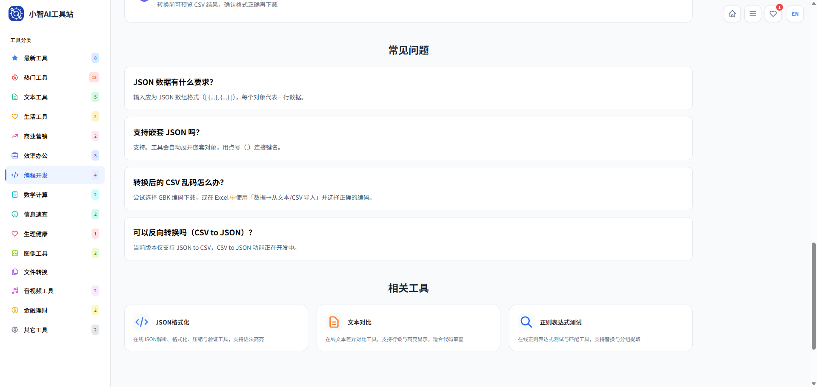The image size is (817, 387).
Task: Click the 正则表达式测试 magnifier icon
Action: pyautogui.click(x=526, y=322)
